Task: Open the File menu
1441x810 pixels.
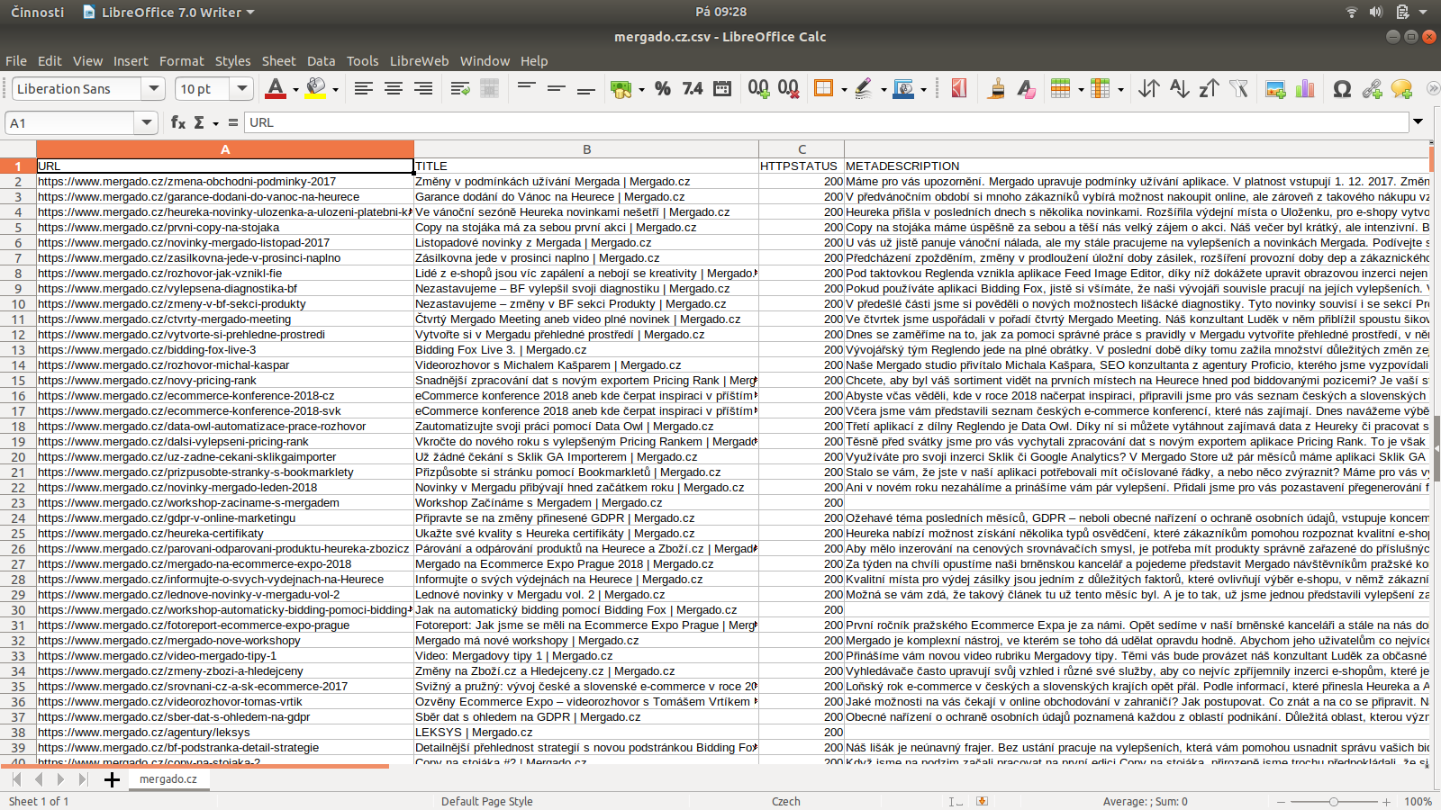Action: coord(16,61)
